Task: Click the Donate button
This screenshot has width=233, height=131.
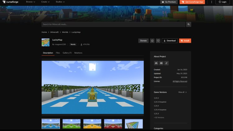Action: pyautogui.click(x=144, y=41)
